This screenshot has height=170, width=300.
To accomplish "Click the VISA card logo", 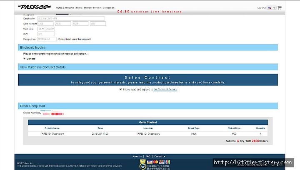I will (150, 162).
